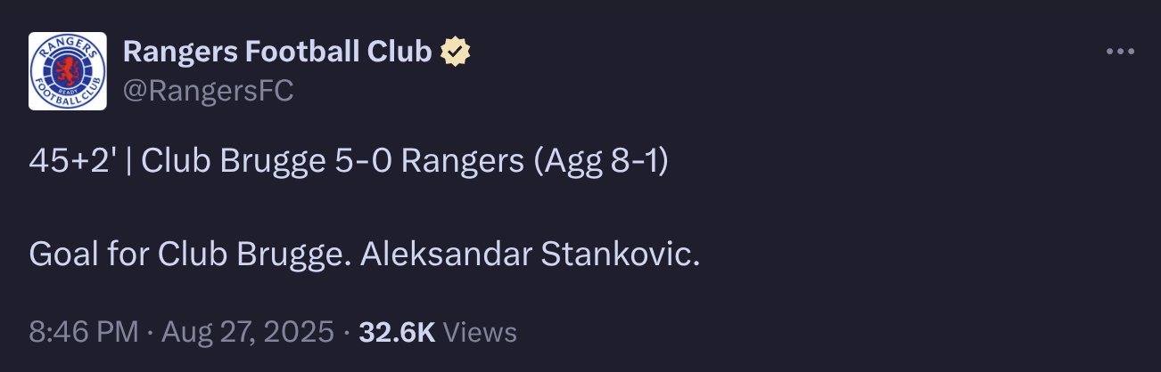Click the 45+2' match minute text
Screen dimensions: 1161x372
click(73, 162)
